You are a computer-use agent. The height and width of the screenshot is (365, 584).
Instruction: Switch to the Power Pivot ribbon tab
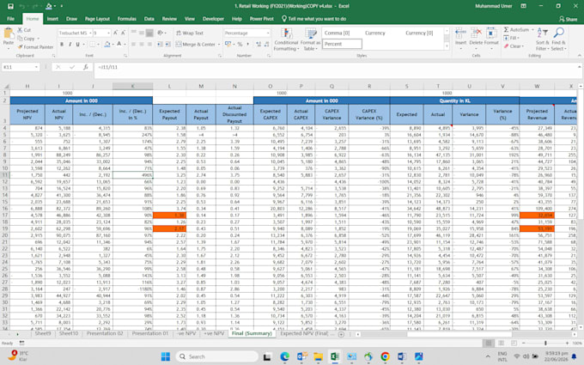point(261,19)
